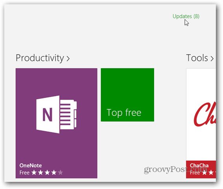Click the red ChaCha script logo
The image size is (223, 189).
pos(205,114)
